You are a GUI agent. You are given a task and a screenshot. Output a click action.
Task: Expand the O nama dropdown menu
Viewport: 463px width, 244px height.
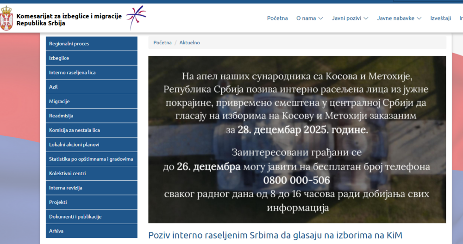click(309, 18)
